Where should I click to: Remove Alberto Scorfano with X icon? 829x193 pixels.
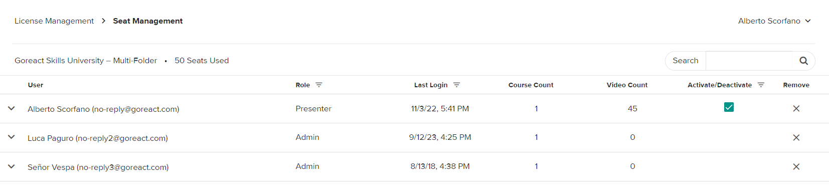(796, 108)
